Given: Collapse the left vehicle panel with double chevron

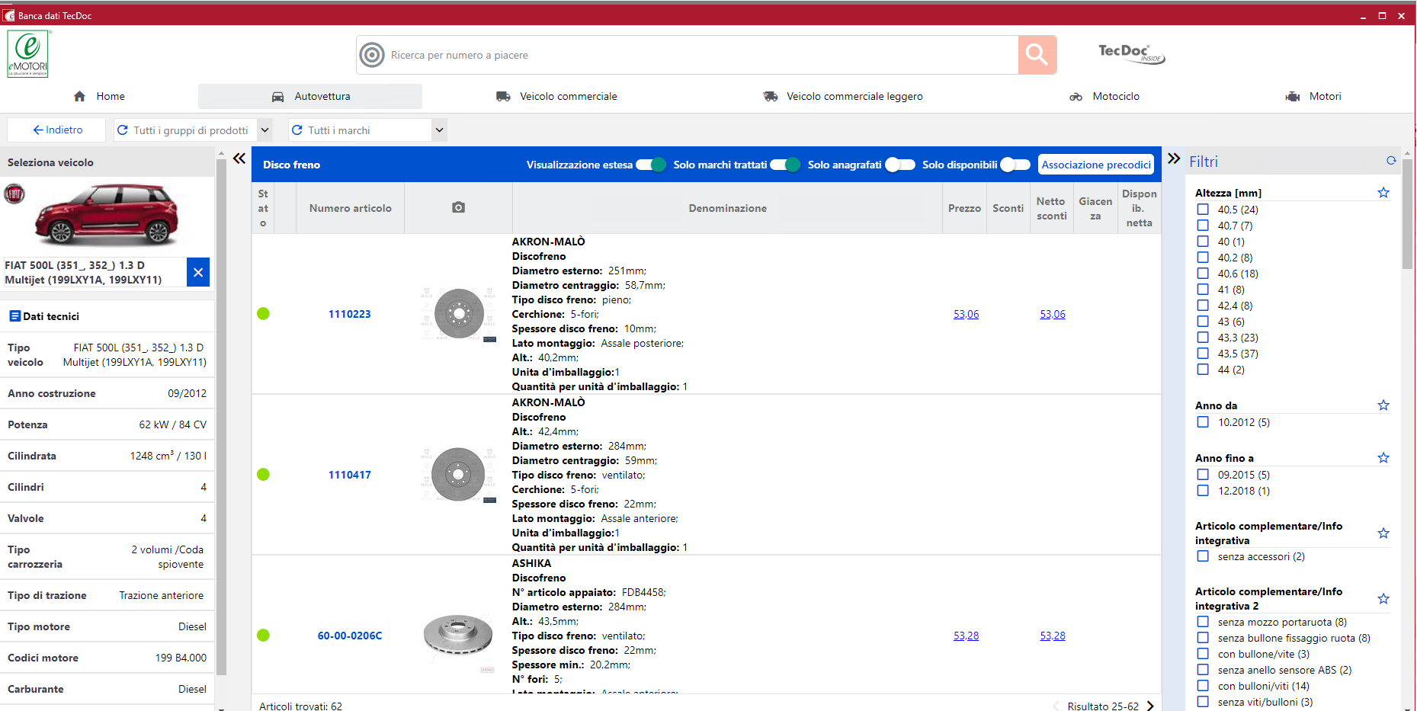Looking at the screenshot, I should point(239,159).
